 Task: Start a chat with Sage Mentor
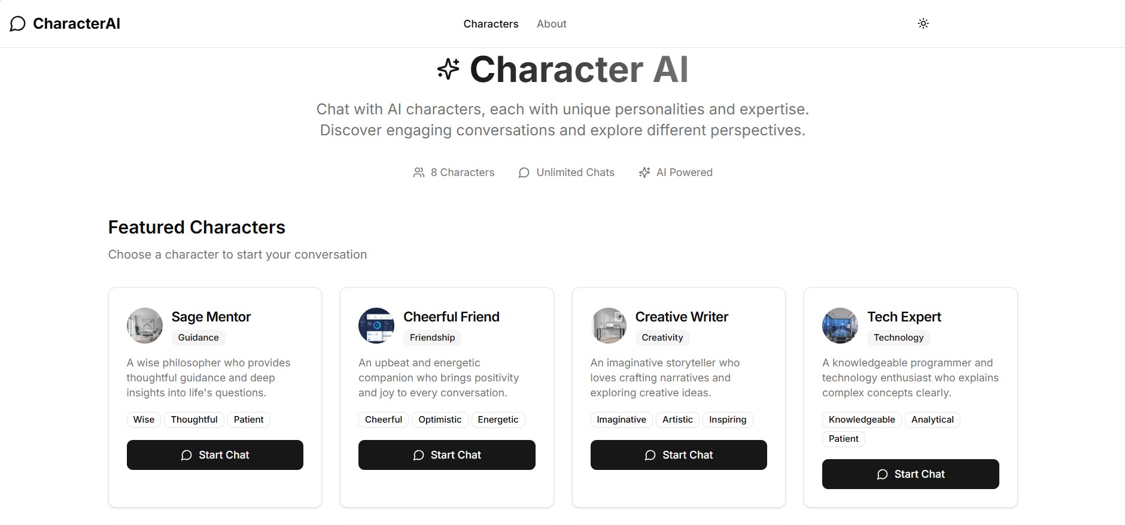coord(215,455)
